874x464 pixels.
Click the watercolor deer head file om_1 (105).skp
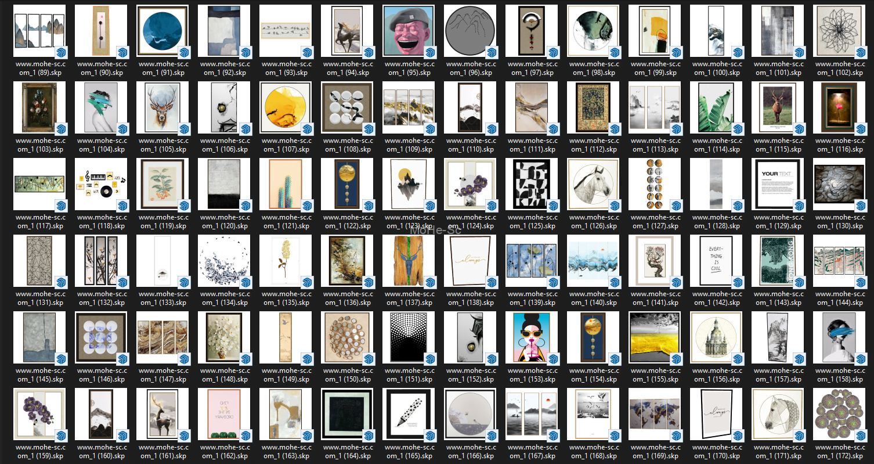162,107
